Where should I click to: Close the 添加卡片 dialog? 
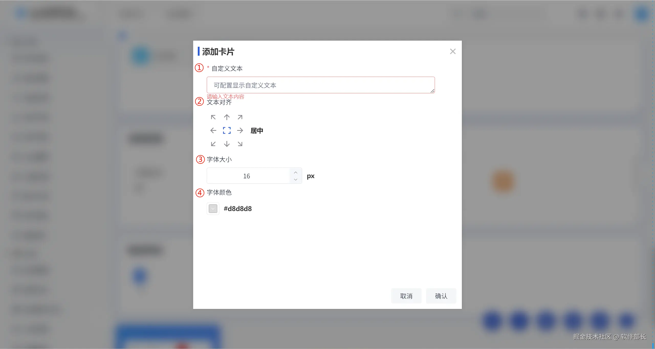[x=453, y=51]
